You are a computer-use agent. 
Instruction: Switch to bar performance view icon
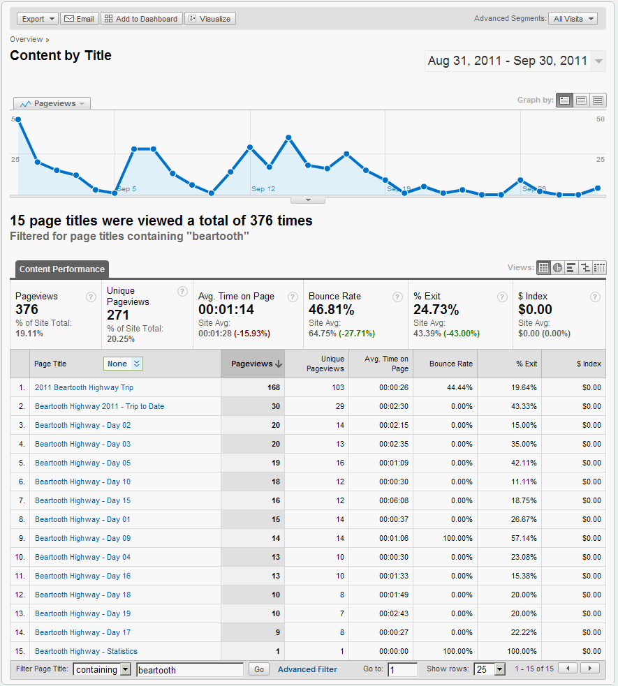tap(571, 267)
